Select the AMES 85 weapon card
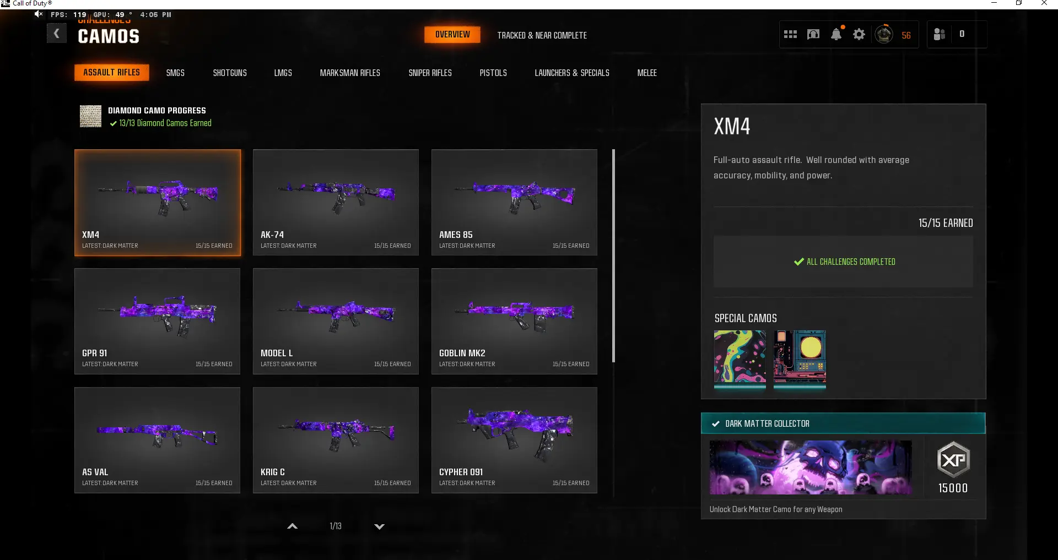This screenshot has height=560, width=1058. [514, 203]
